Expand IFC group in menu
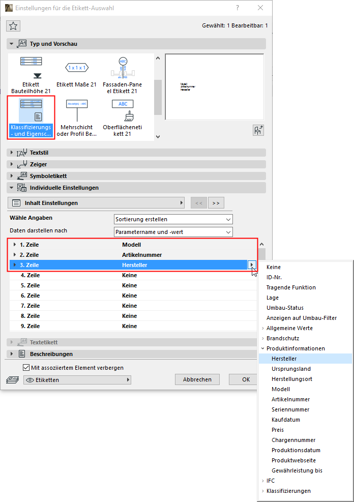 point(263,481)
